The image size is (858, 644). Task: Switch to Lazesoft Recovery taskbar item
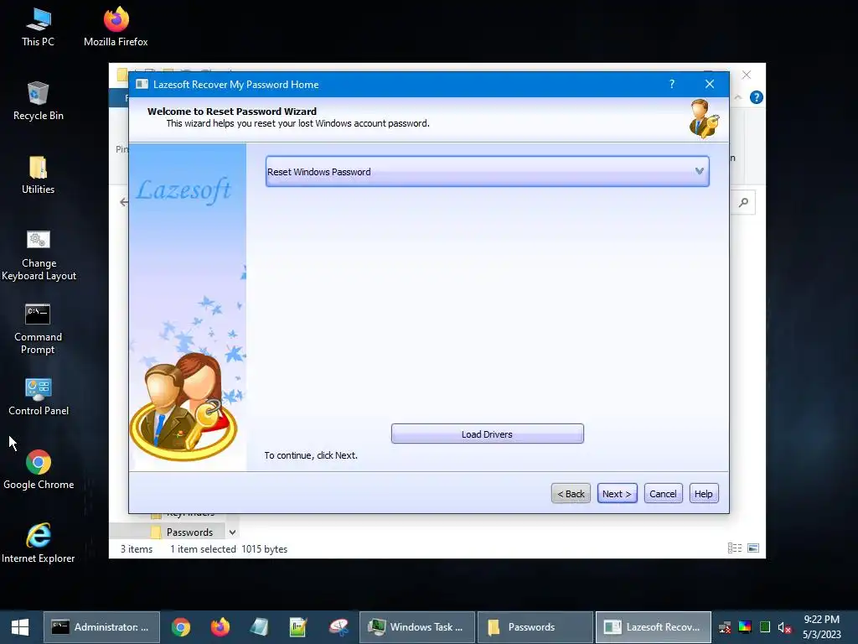tap(654, 627)
